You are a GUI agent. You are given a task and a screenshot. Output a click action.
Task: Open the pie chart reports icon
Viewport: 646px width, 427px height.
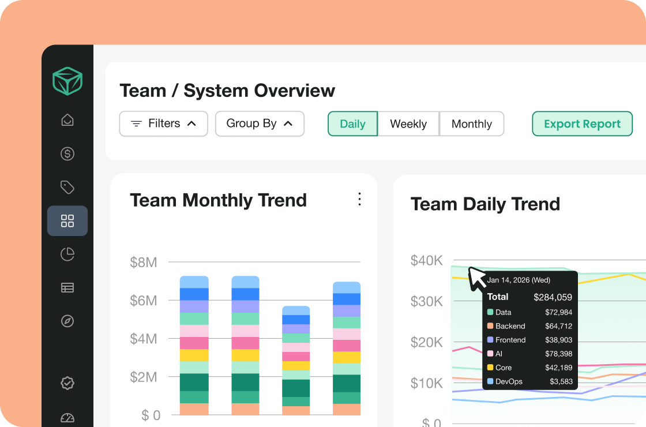click(x=67, y=254)
